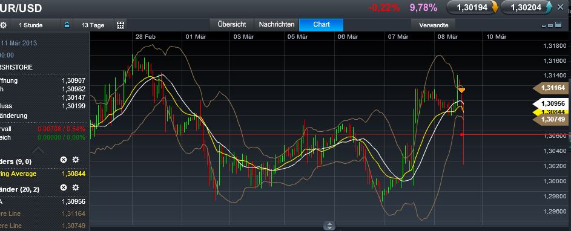Click the orange price marker on chart

click(x=461, y=90)
